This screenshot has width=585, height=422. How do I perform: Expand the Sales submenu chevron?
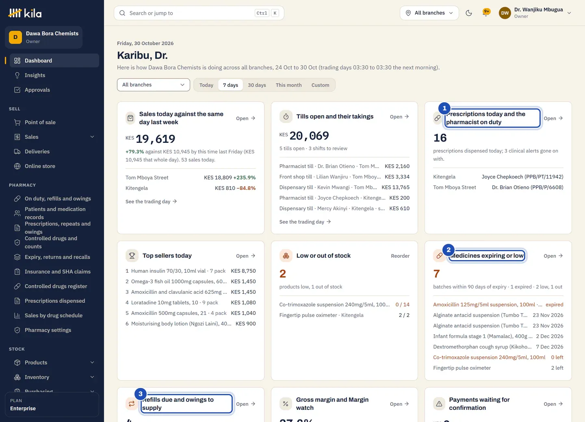pyautogui.click(x=92, y=137)
